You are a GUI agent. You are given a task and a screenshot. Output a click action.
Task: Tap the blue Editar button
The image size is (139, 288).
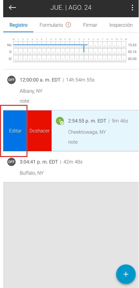[15, 131]
